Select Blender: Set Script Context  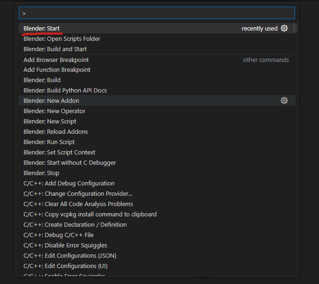coord(157,152)
